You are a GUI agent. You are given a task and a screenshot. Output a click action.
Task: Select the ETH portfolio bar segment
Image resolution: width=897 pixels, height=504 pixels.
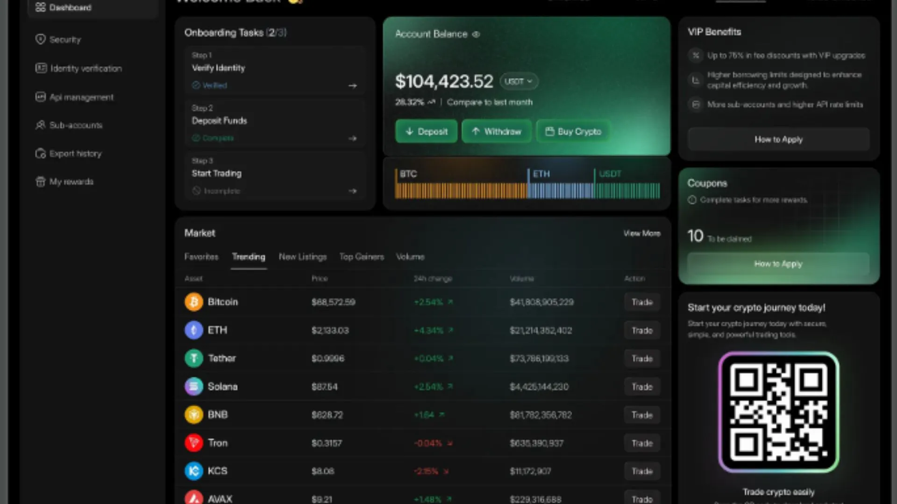561,190
